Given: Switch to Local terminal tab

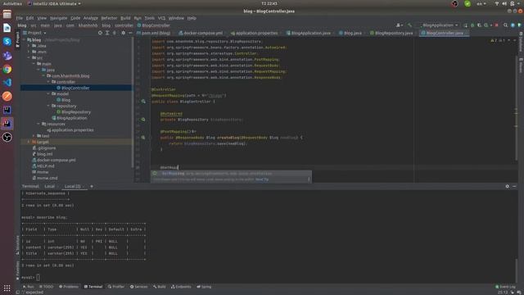Looking at the screenshot, I should tap(49, 186).
